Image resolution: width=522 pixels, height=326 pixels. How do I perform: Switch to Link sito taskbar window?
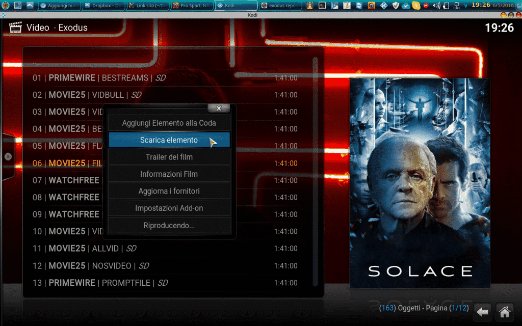pyautogui.click(x=148, y=6)
